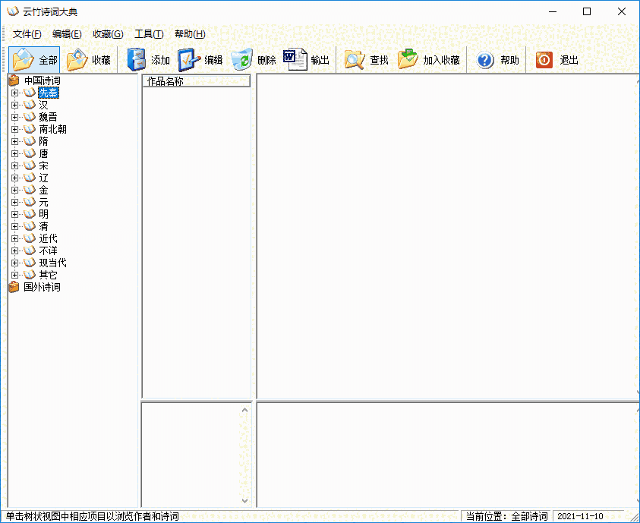Click the 作品名称 column header
Image resolution: width=640 pixels, height=523 pixels.
tap(196, 81)
